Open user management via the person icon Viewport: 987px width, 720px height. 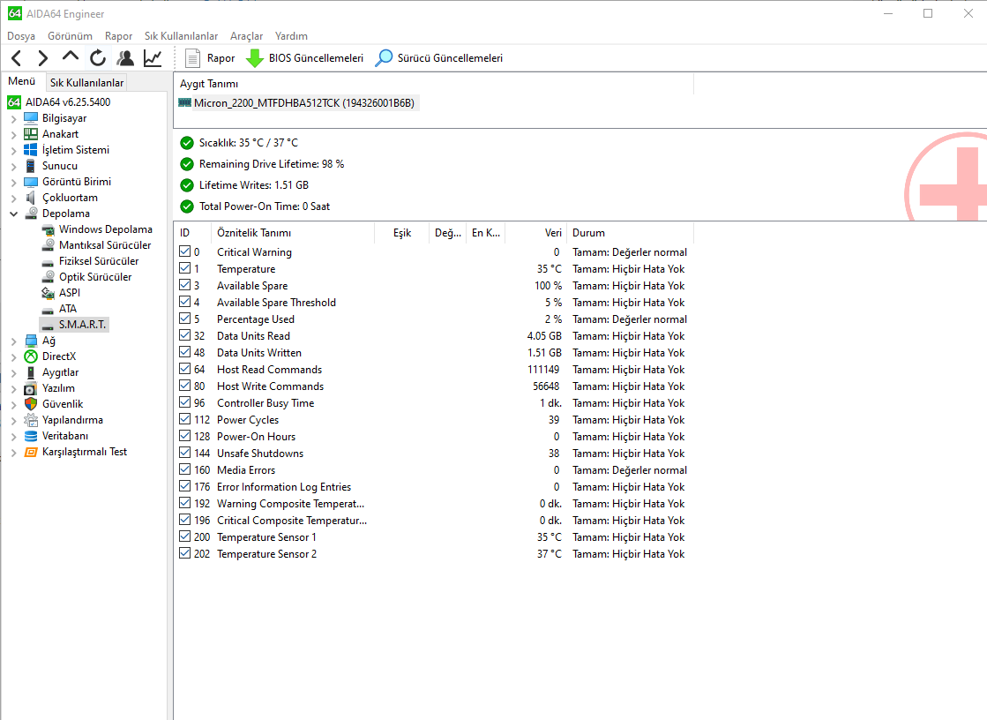click(x=125, y=58)
